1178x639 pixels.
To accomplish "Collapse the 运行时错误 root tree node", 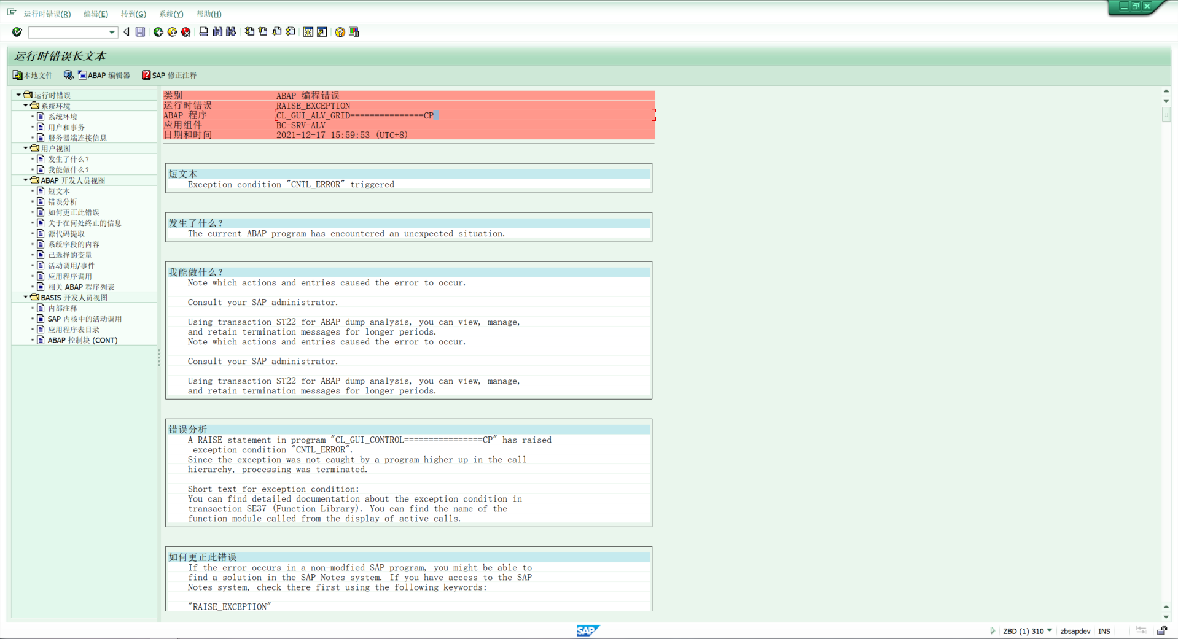I will click(18, 95).
